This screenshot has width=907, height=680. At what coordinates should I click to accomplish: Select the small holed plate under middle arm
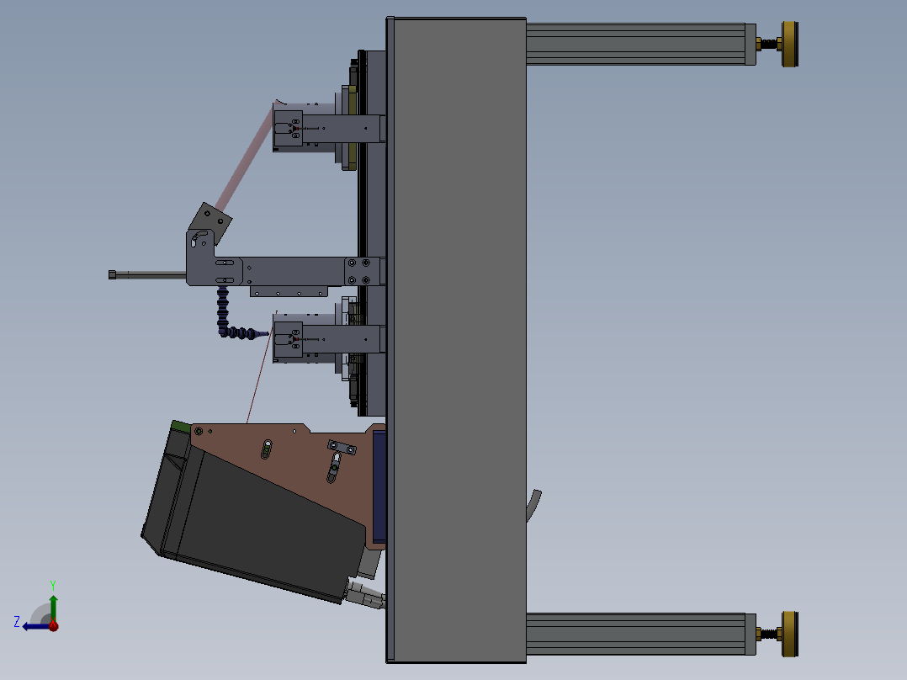[x=289, y=292]
